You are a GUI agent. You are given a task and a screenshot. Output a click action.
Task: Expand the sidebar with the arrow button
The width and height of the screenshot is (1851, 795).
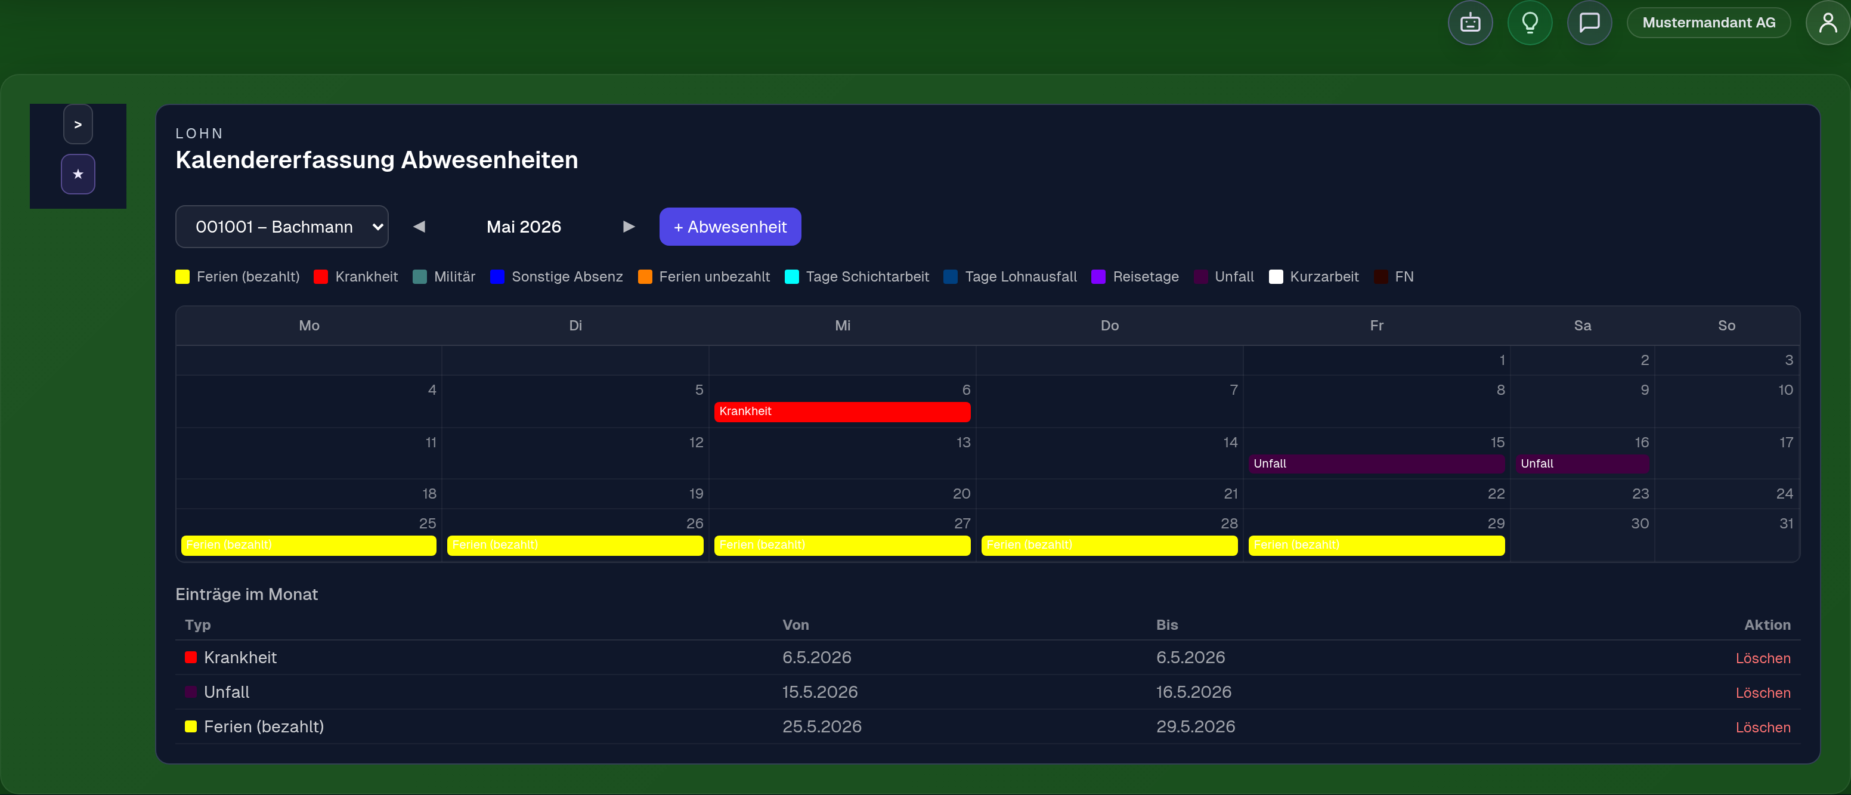coord(78,125)
